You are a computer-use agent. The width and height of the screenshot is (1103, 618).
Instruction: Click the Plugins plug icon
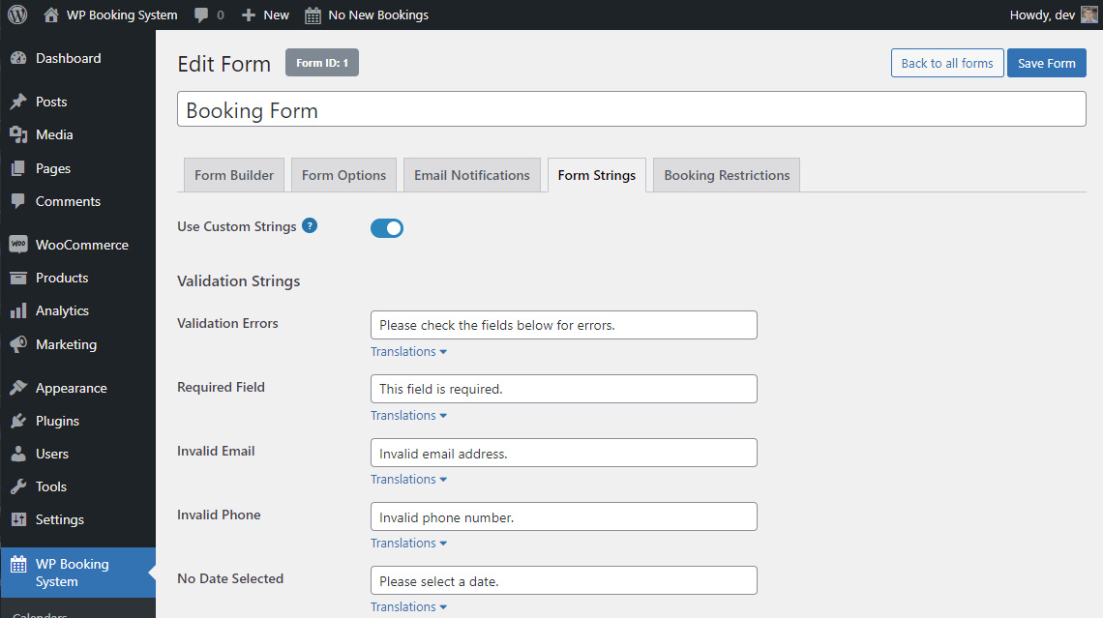pyautogui.click(x=19, y=421)
